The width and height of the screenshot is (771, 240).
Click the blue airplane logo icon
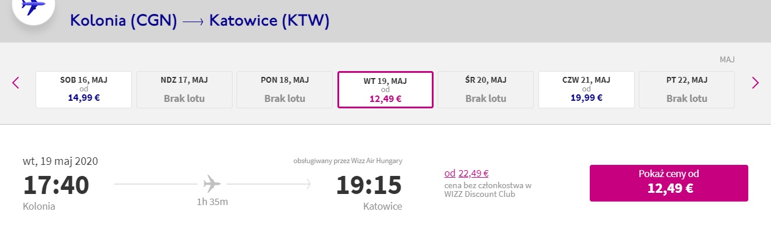coord(33,6)
